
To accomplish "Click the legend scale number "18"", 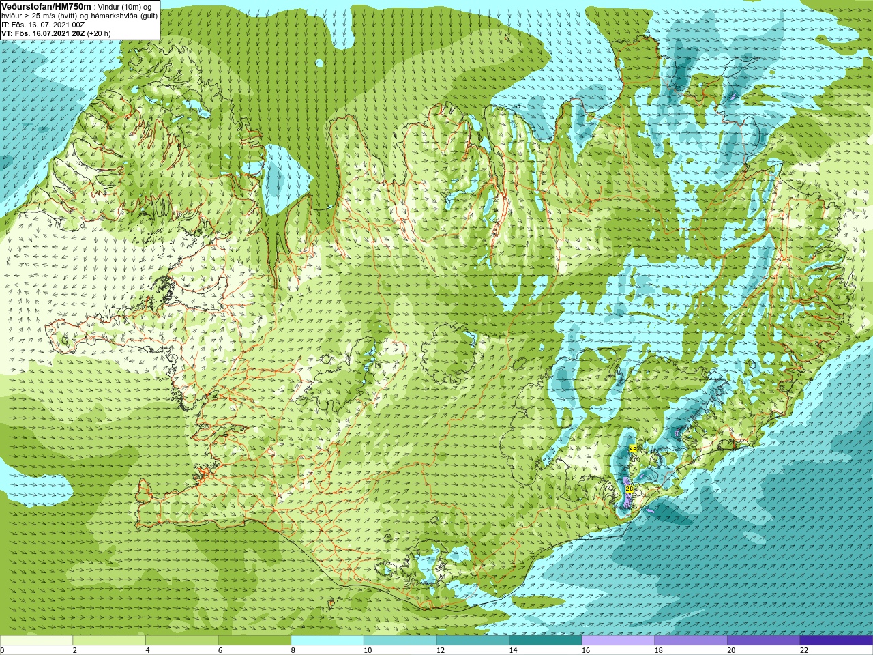I will click(x=659, y=650).
